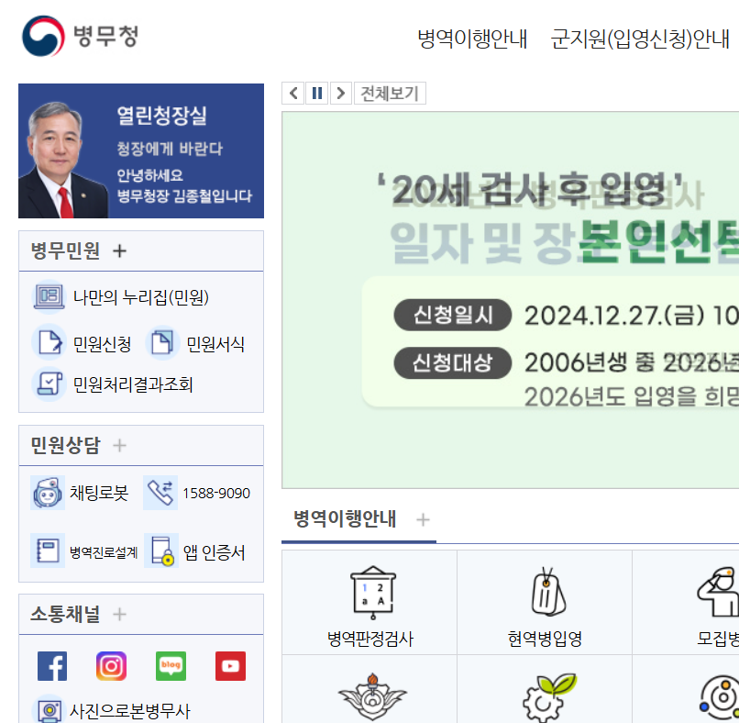Pause the banner slideshow
The height and width of the screenshot is (723, 739).
pos(317,93)
